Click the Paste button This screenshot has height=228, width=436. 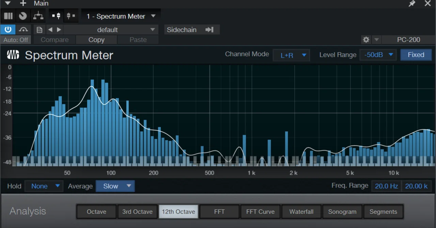click(x=138, y=40)
